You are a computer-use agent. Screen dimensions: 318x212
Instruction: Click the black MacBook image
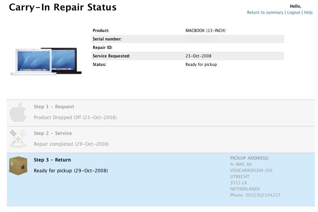pos(66,61)
